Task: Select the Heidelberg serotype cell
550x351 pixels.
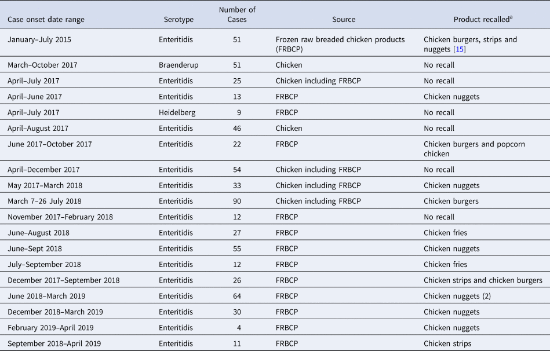Action: pyautogui.click(x=177, y=112)
